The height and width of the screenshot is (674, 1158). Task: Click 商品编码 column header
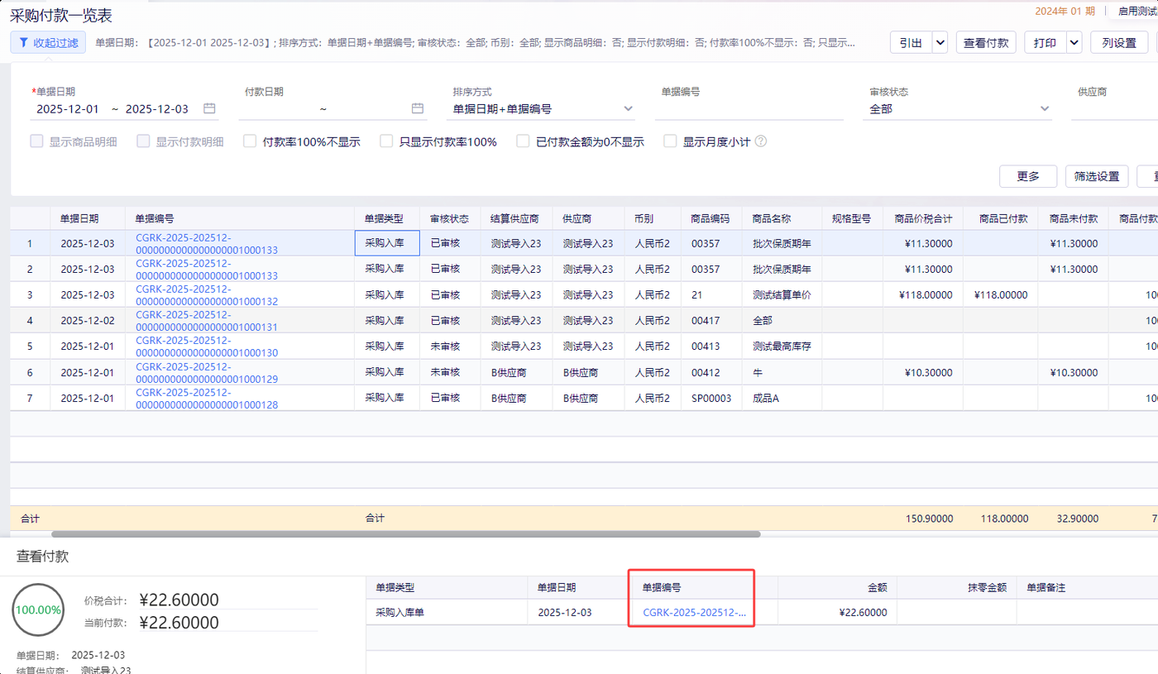pos(711,218)
